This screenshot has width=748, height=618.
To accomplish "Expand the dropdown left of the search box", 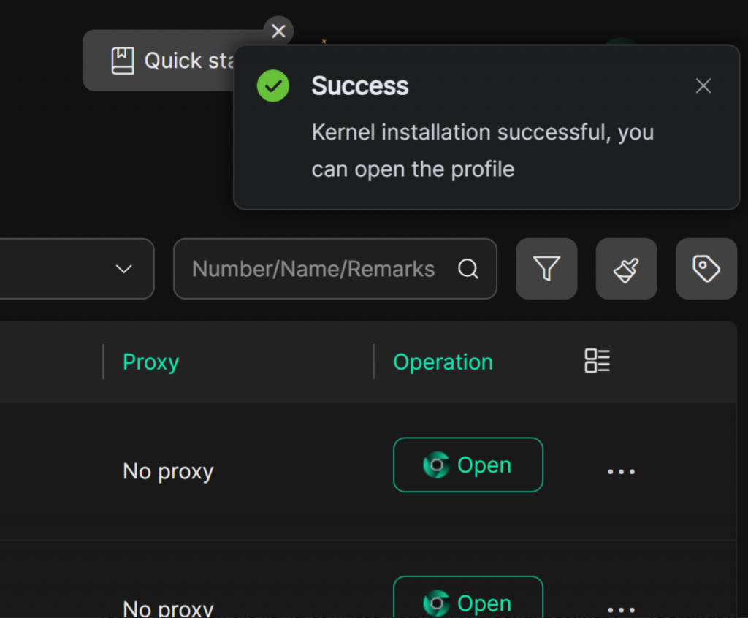I will point(124,269).
